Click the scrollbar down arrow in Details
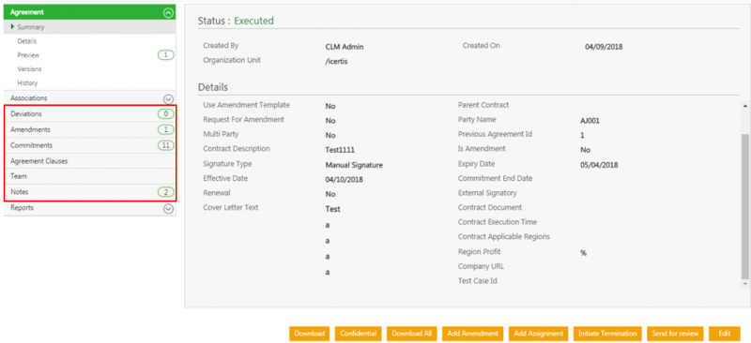This screenshot has height=343, width=751. tap(744, 284)
